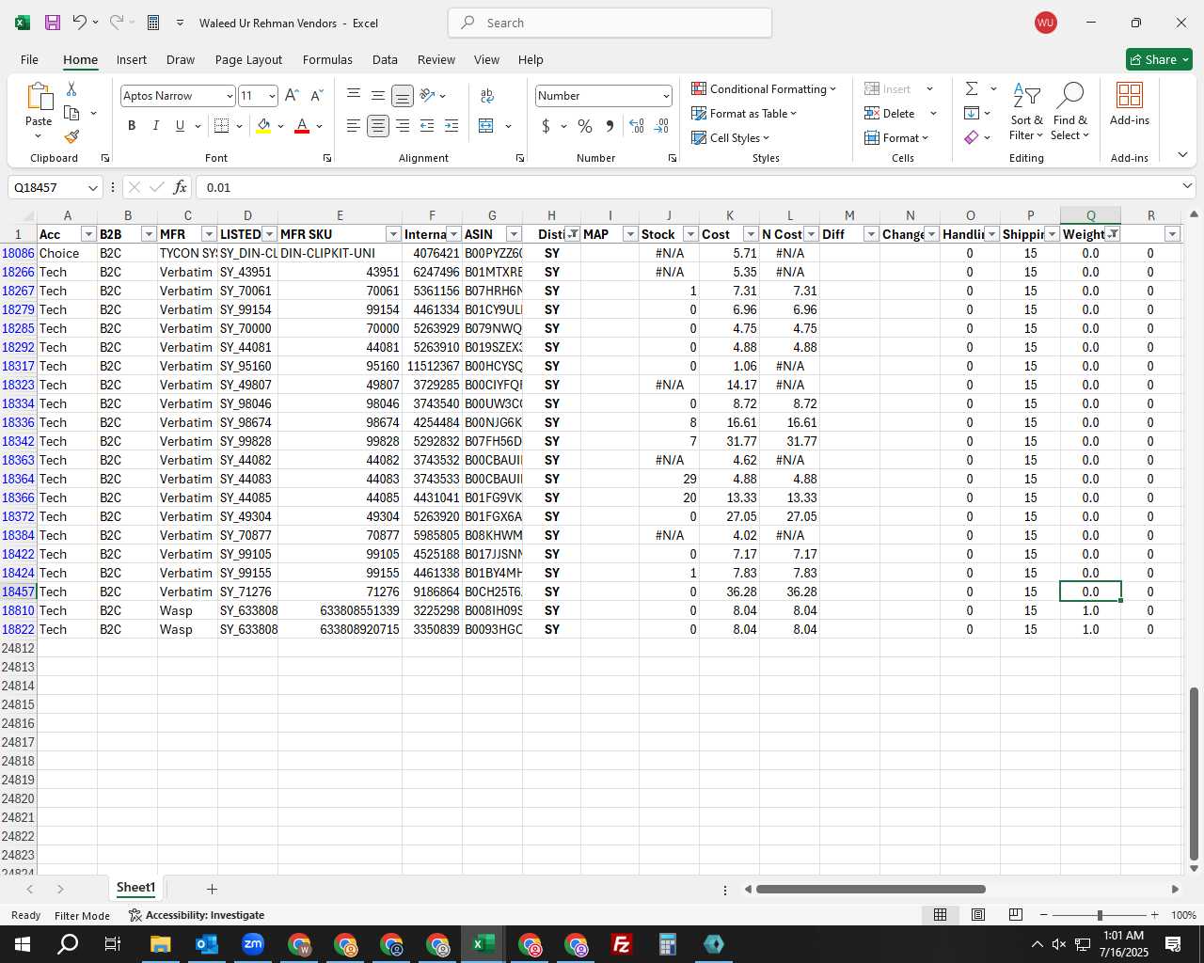
Task: Click Accessibility: Investigate in status bar
Action: click(x=197, y=915)
